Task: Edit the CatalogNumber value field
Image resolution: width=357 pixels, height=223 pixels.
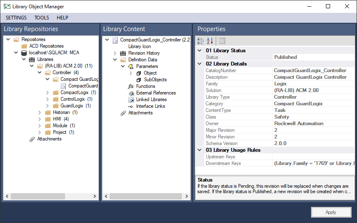Action: tap(314, 70)
